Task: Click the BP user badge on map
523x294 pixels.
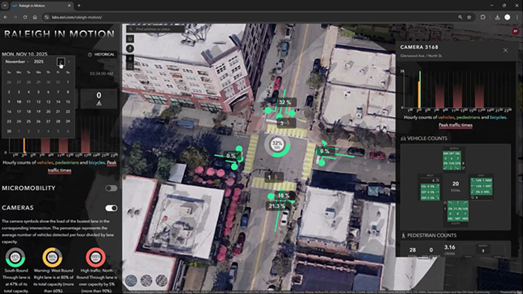Action: [x=515, y=31]
